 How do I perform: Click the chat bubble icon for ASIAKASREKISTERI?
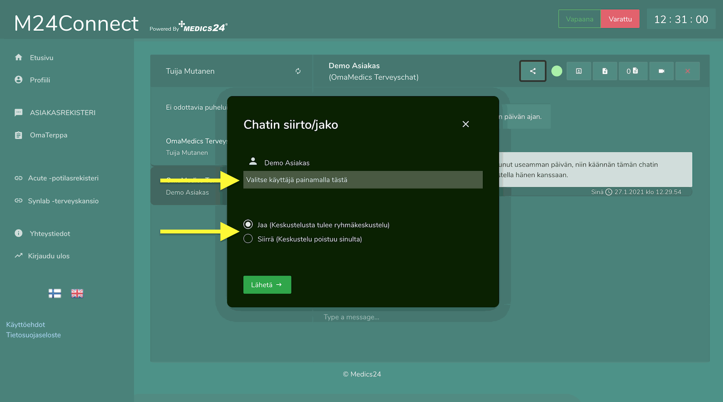(x=19, y=112)
